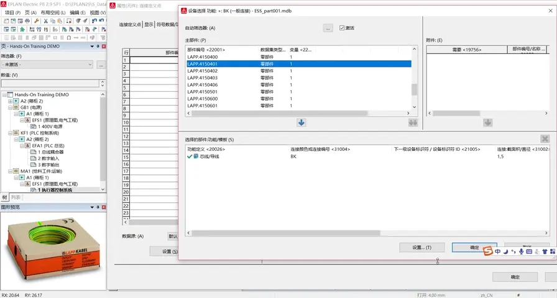Expand the A2 (箱柜 2) top tree node
The width and height of the screenshot is (557, 298).
tap(10, 101)
